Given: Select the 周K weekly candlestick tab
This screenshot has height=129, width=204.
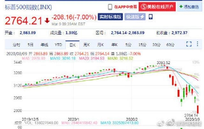Looking at the screenshot, I should [x=86, y=44].
